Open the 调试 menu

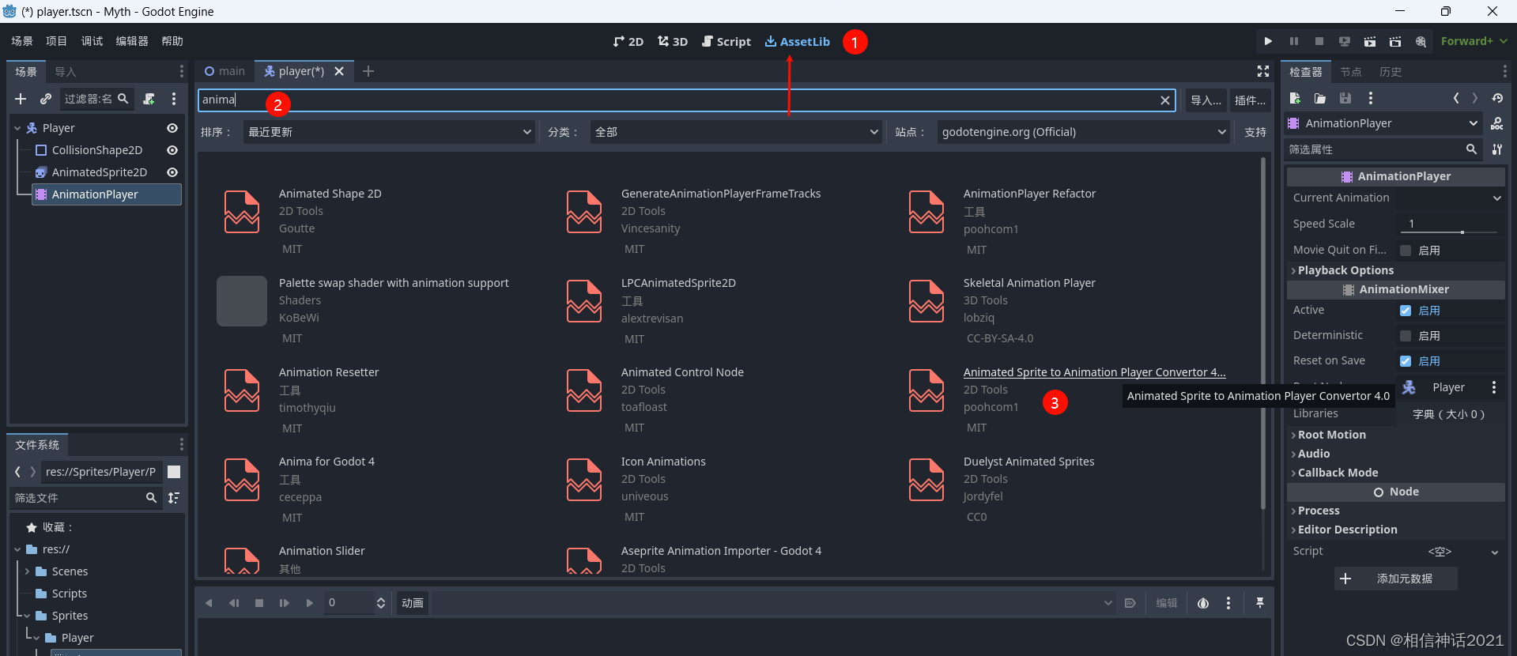92,41
